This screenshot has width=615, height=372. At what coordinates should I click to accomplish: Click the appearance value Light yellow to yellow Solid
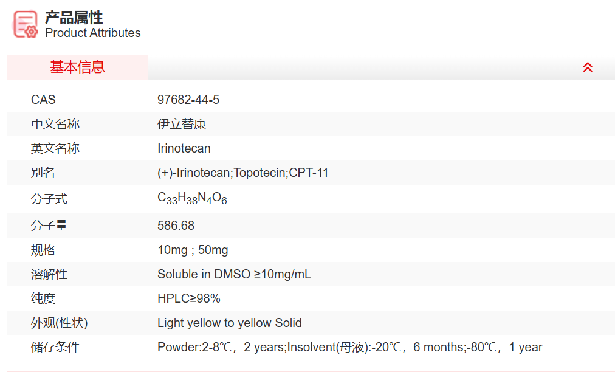pyautogui.click(x=230, y=323)
